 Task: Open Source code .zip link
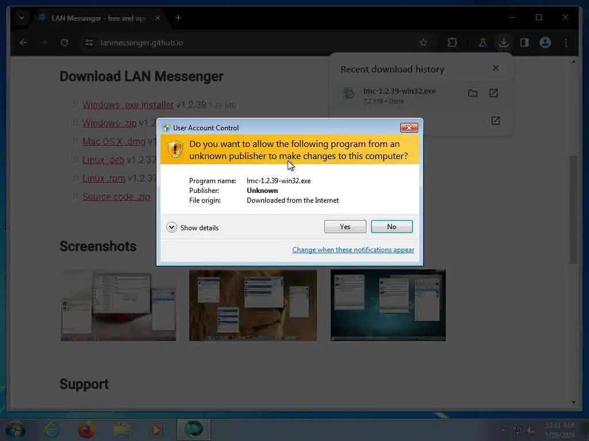[x=116, y=196]
